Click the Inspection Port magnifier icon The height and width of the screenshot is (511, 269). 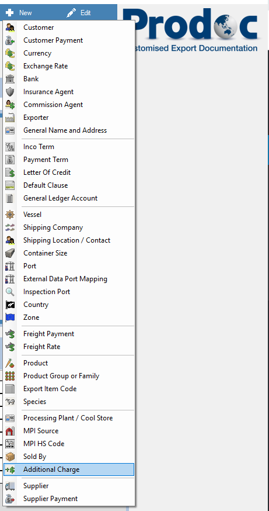10,292
